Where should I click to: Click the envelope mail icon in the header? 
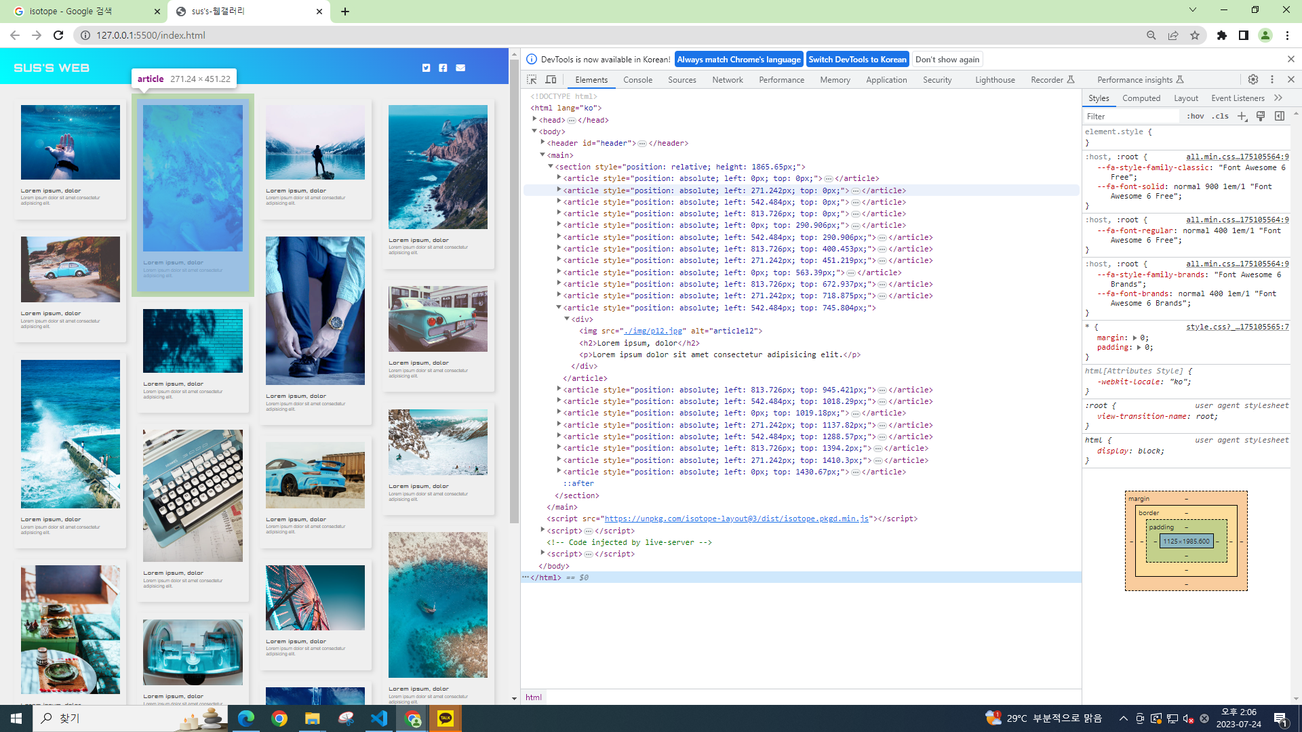pyautogui.click(x=460, y=68)
